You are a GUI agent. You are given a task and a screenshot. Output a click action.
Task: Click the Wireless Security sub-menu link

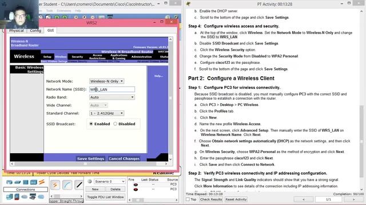click(x=78, y=61)
